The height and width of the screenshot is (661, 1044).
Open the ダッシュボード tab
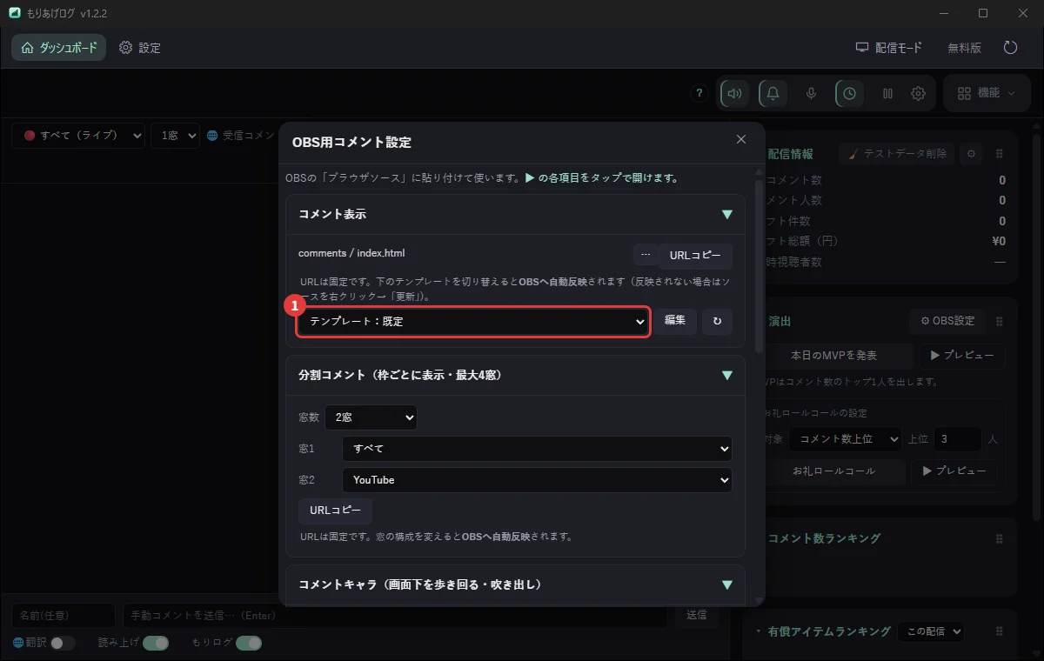click(x=59, y=48)
